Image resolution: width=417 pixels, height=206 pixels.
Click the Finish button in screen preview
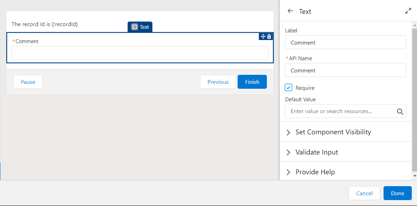tap(252, 82)
